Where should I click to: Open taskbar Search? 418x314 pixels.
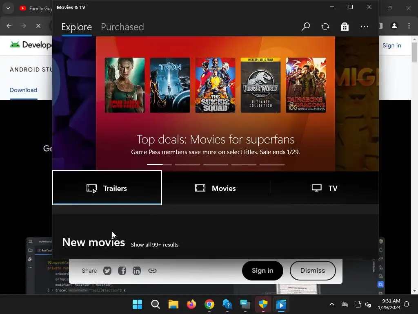155,304
